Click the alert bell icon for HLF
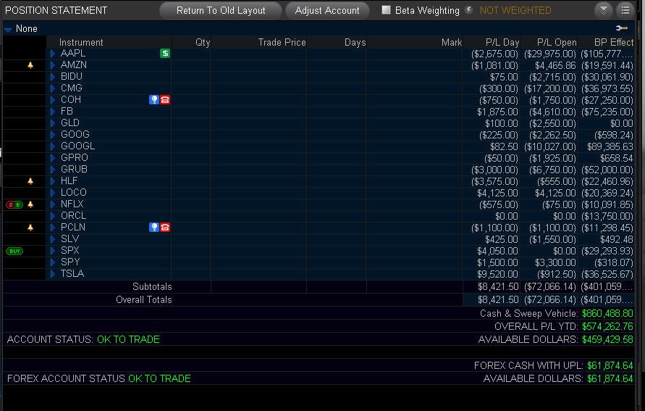The width and height of the screenshot is (645, 411). pos(30,180)
